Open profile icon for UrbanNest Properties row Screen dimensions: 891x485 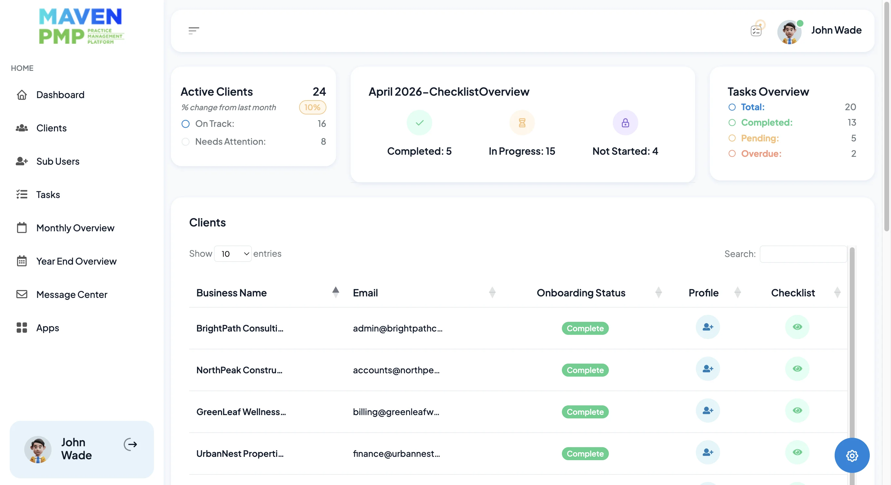[708, 452]
